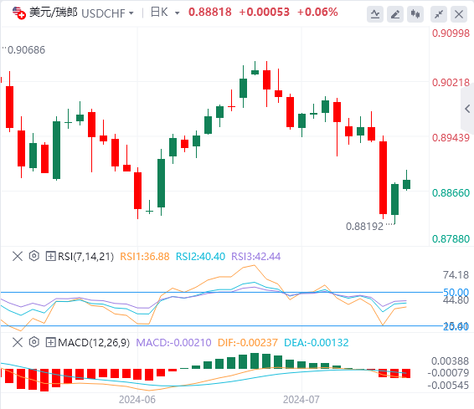Open RSI indicator settings gear
This screenshot has height=409, width=474.
click(34, 256)
